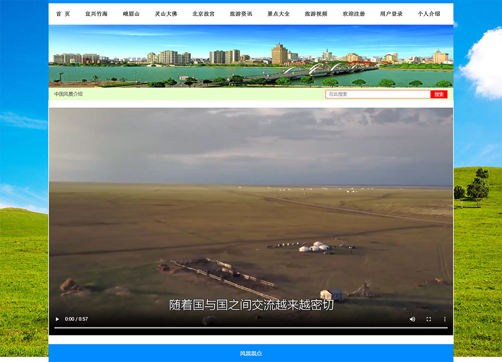The width and height of the screenshot is (502, 362).
Task: Go to 旅游视频 travel videos
Action: [316, 14]
